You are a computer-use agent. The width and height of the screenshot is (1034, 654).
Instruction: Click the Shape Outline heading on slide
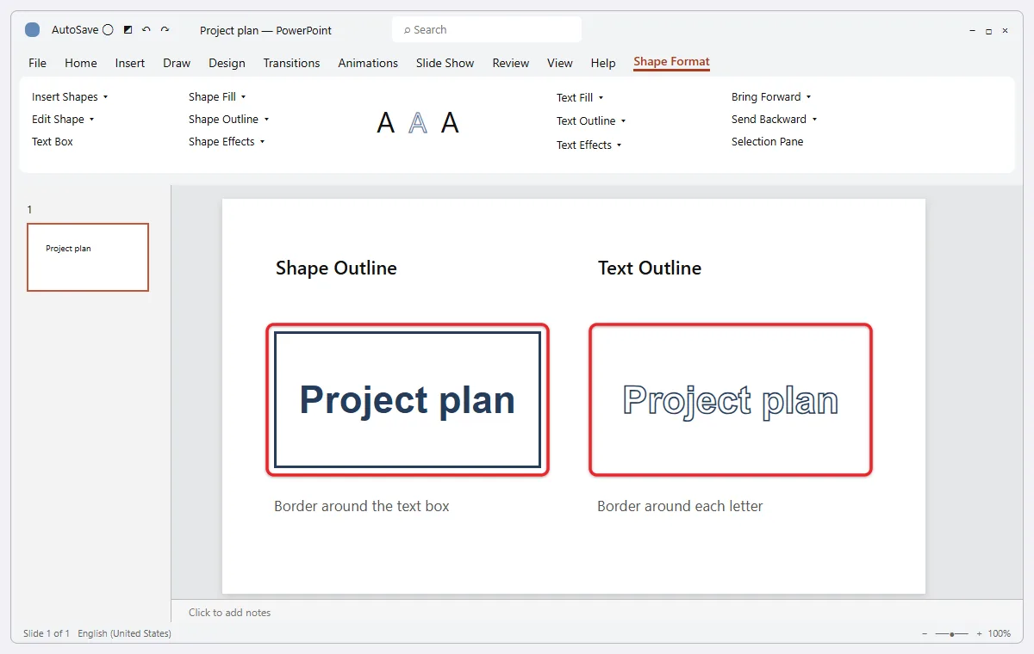tap(336, 268)
